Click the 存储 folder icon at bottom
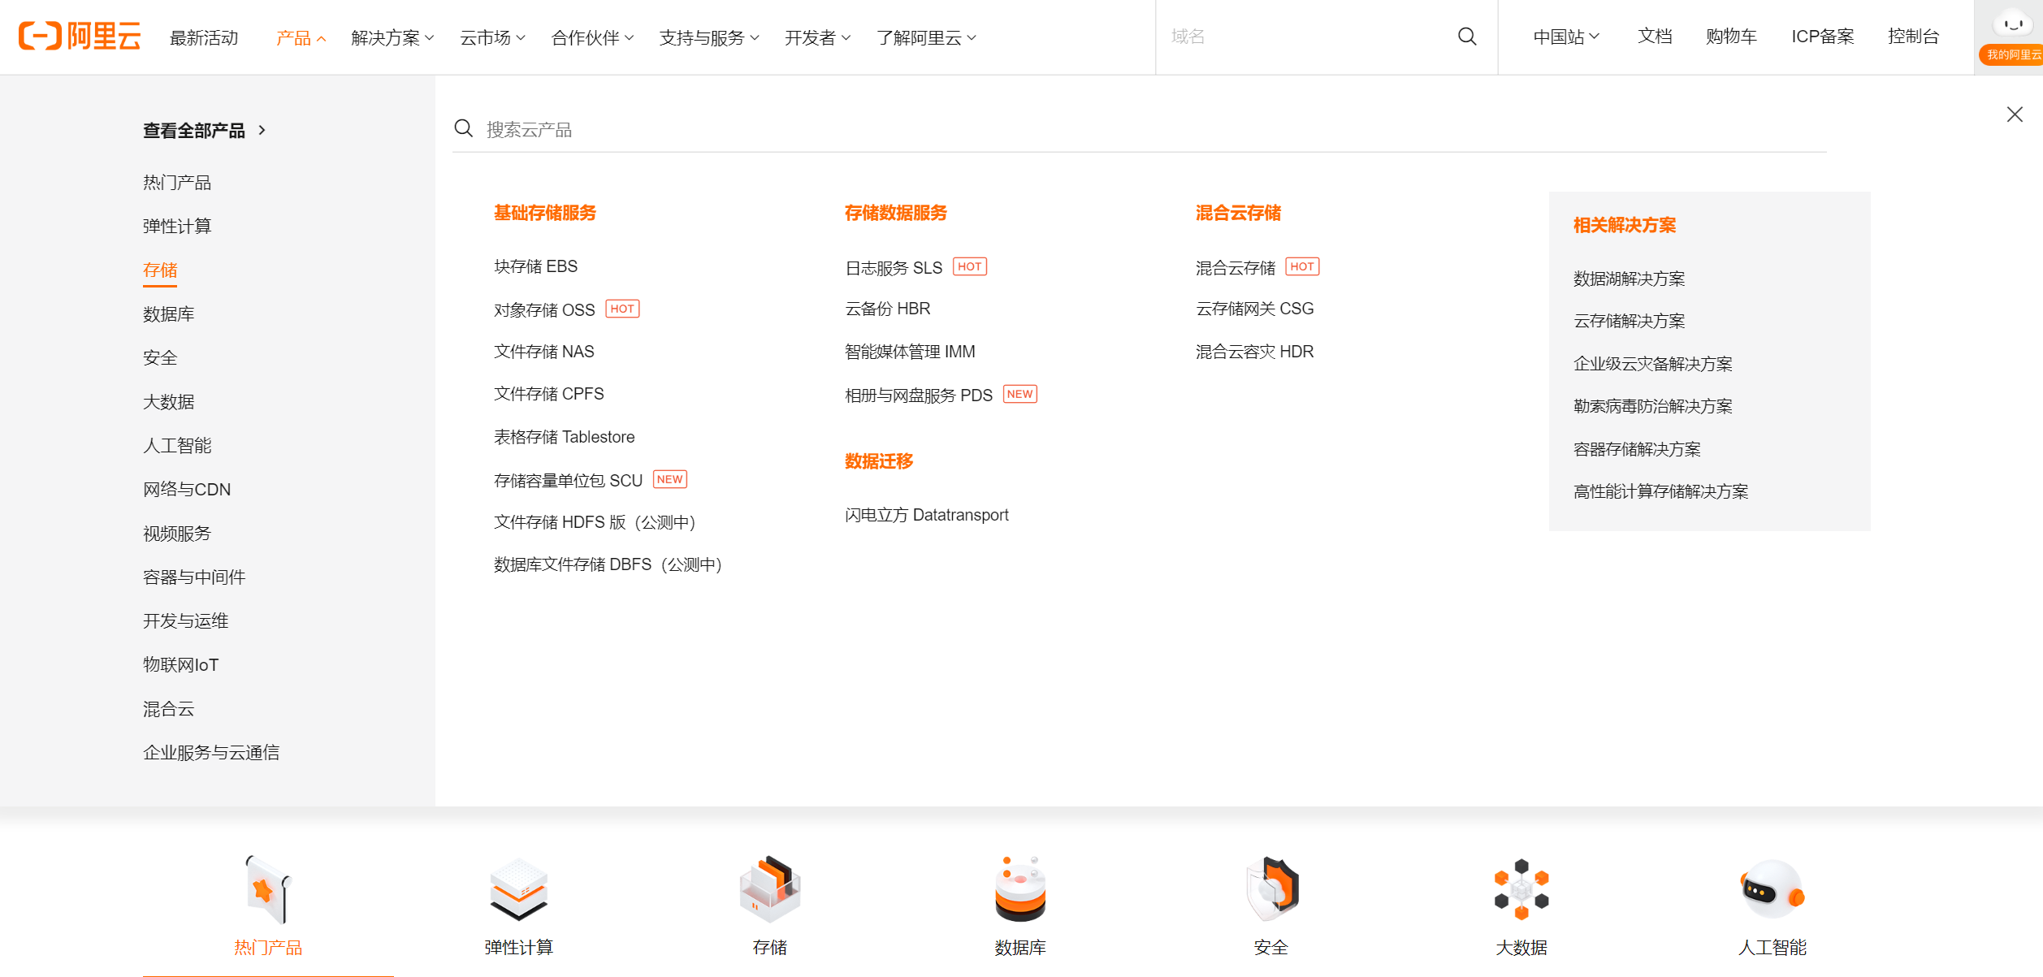The height and width of the screenshot is (977, 2043). 769,889
